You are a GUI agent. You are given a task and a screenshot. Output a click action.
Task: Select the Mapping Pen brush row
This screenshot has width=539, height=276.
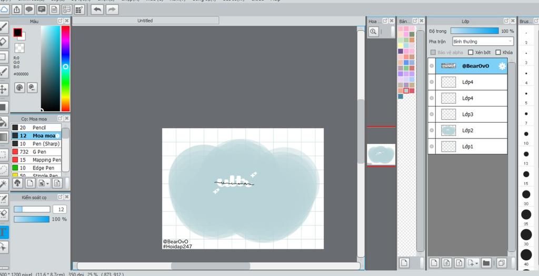36,160
